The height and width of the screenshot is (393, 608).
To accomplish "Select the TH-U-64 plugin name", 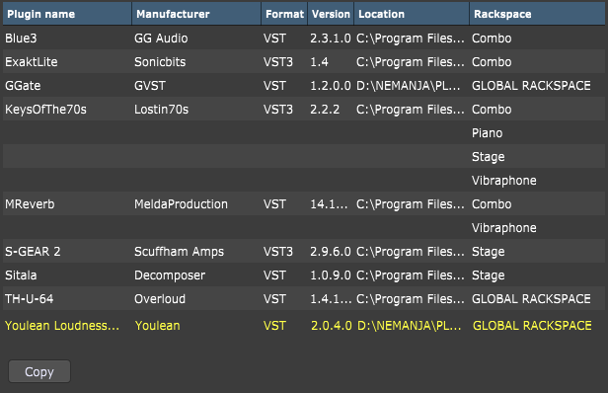I will [29, 299].
